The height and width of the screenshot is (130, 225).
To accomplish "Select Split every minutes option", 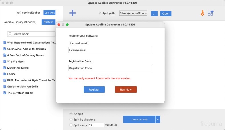I will tap(71, 125).
